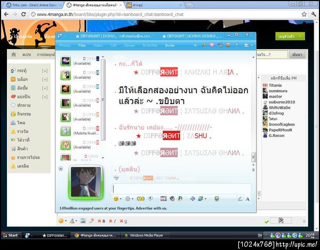
Task: Open a new Chrome tab
Action: (x=189, y=5)
